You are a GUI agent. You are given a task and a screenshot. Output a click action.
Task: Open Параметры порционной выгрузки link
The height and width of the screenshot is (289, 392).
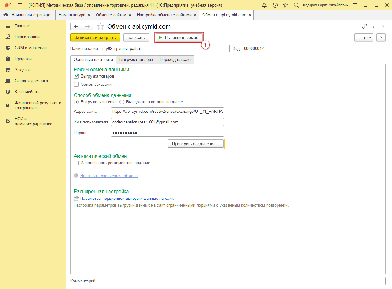point(127,198)
